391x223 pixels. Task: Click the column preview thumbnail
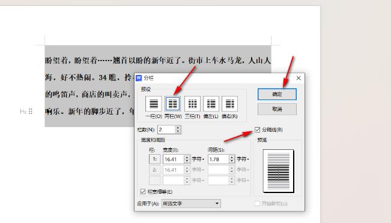(278, 171)
